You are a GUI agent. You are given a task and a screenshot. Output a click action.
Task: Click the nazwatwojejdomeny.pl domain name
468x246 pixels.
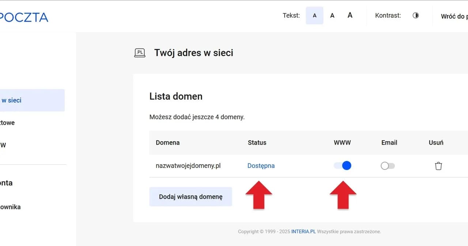(x=188, y=166)
